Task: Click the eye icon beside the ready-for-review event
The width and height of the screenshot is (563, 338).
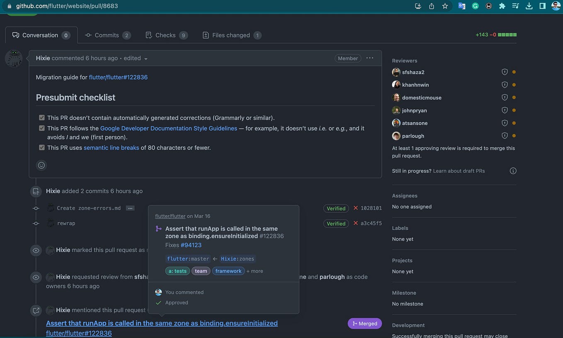Action: pyautogui.click(x=36, y=250)
